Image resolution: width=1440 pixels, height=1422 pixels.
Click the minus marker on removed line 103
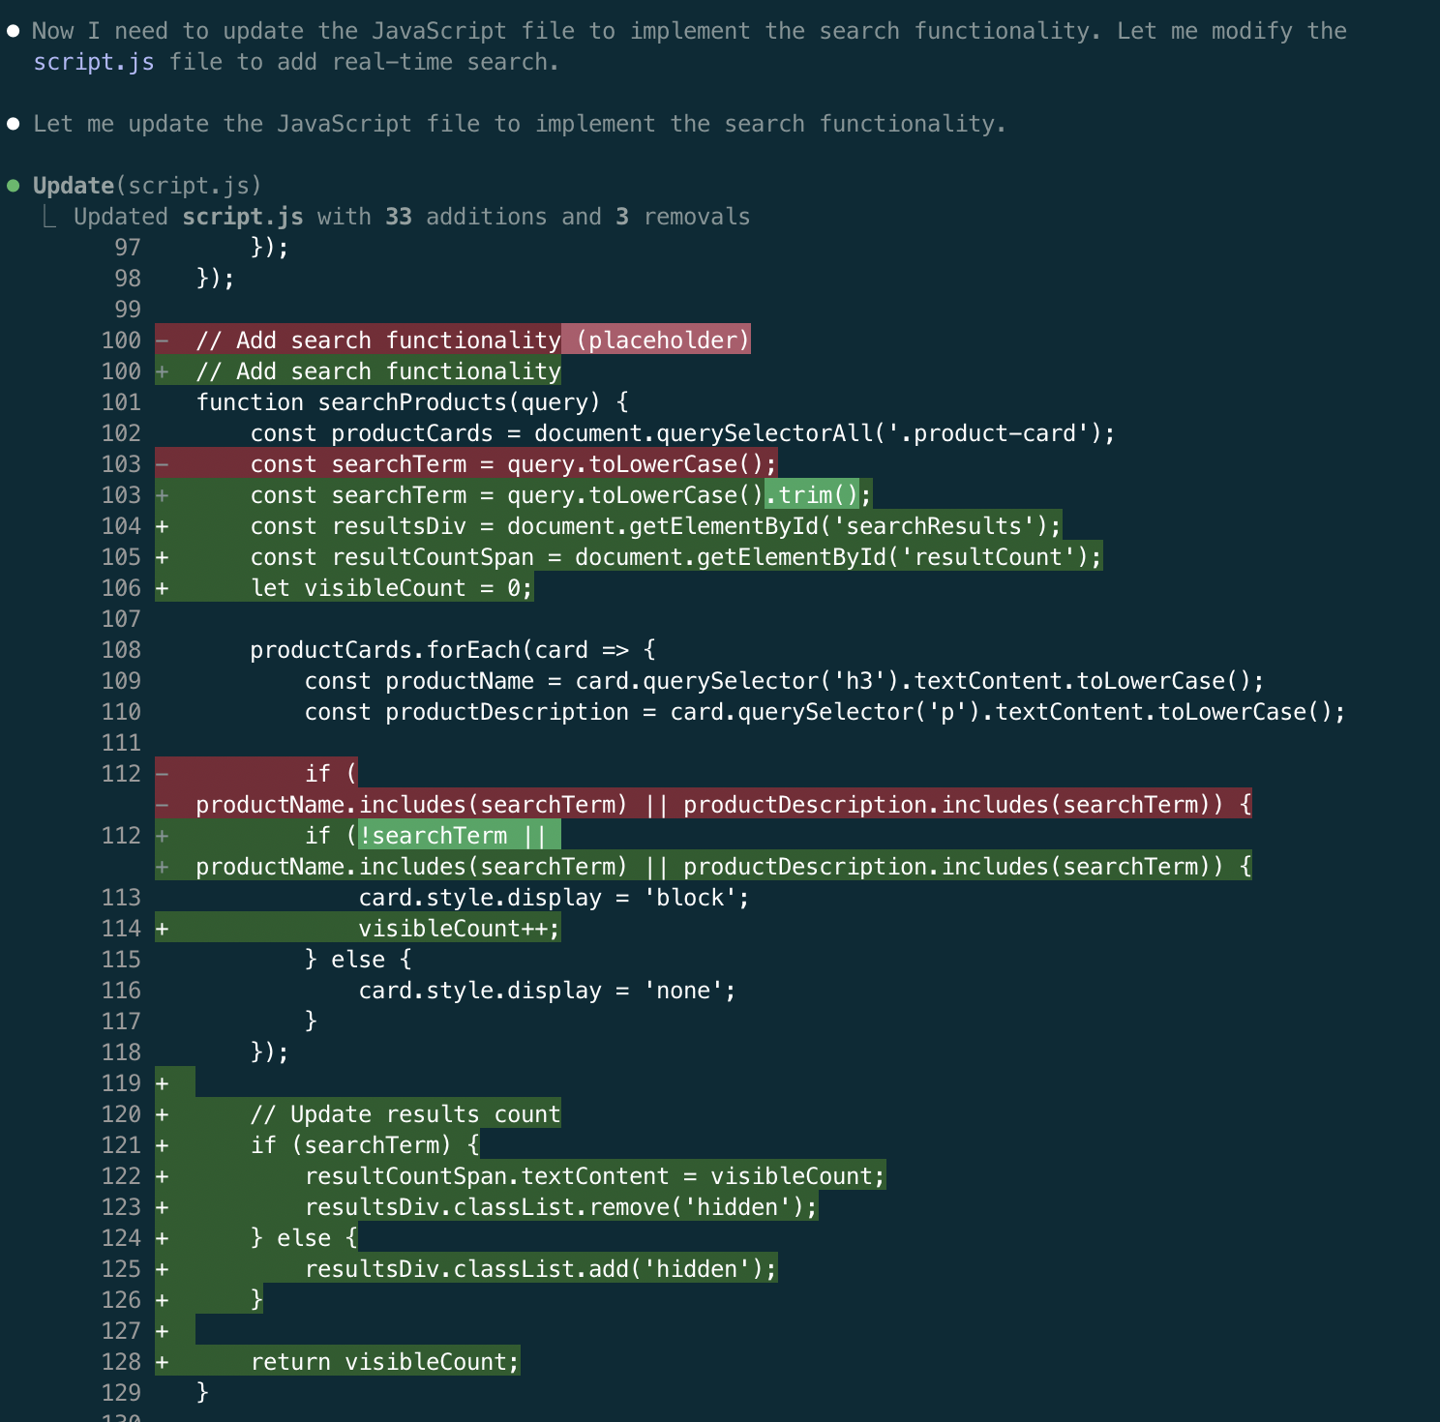click(x=162, y=464)
